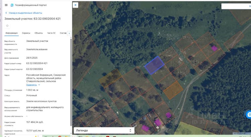Click the cadastral quarter value 63:32:0902004
251x137 pixels.
point(34,69)
